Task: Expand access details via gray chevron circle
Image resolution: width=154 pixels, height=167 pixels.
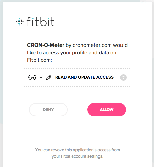Action: [x=123, y=78]
